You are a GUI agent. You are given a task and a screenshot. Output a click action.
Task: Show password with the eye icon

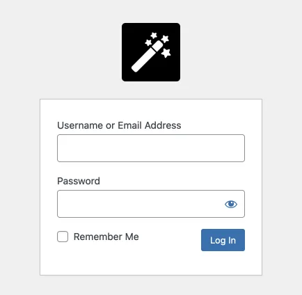[x=231, y=204]
